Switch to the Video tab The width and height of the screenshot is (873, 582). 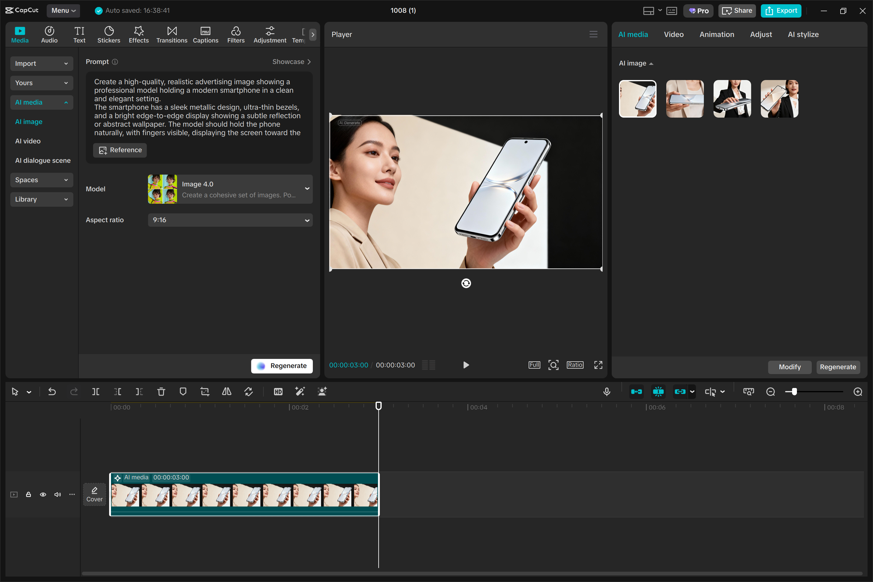pyautogui.click(x=674, y=35)
